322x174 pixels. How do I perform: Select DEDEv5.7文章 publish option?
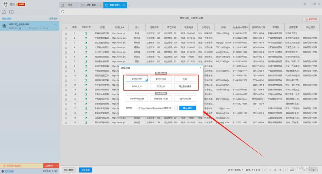click(x=161, y=99)
